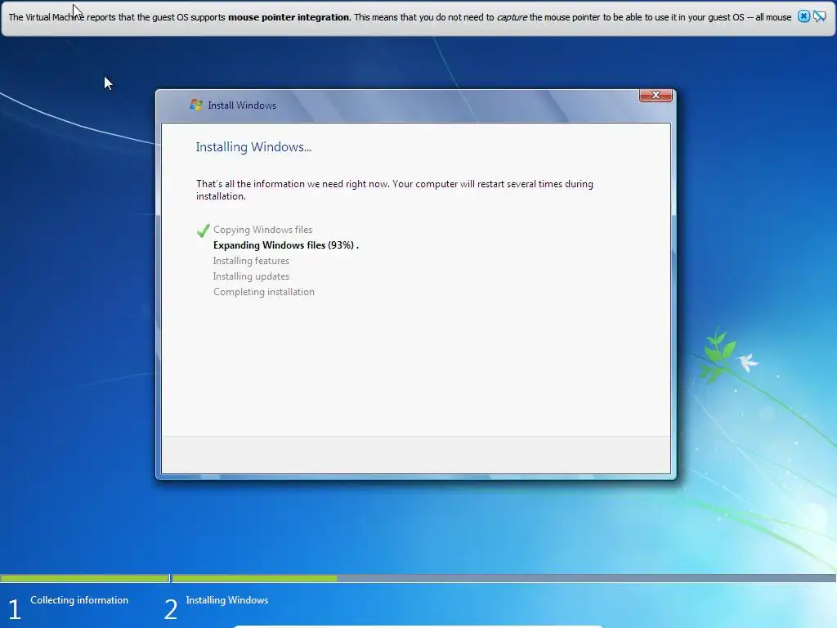Click the green checkmark beside Copying Windows files
This screenshot has height=628, width=837.
pos(203,231)
